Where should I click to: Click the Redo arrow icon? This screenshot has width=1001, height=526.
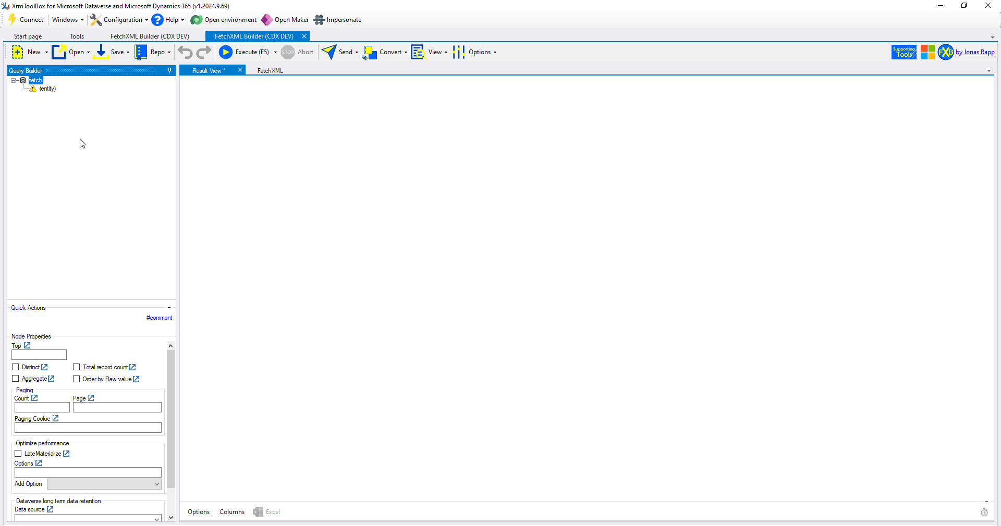coord(204,52)
